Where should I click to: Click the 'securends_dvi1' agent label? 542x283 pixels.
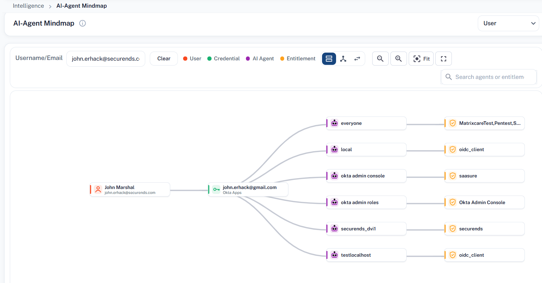click(358, 229)
